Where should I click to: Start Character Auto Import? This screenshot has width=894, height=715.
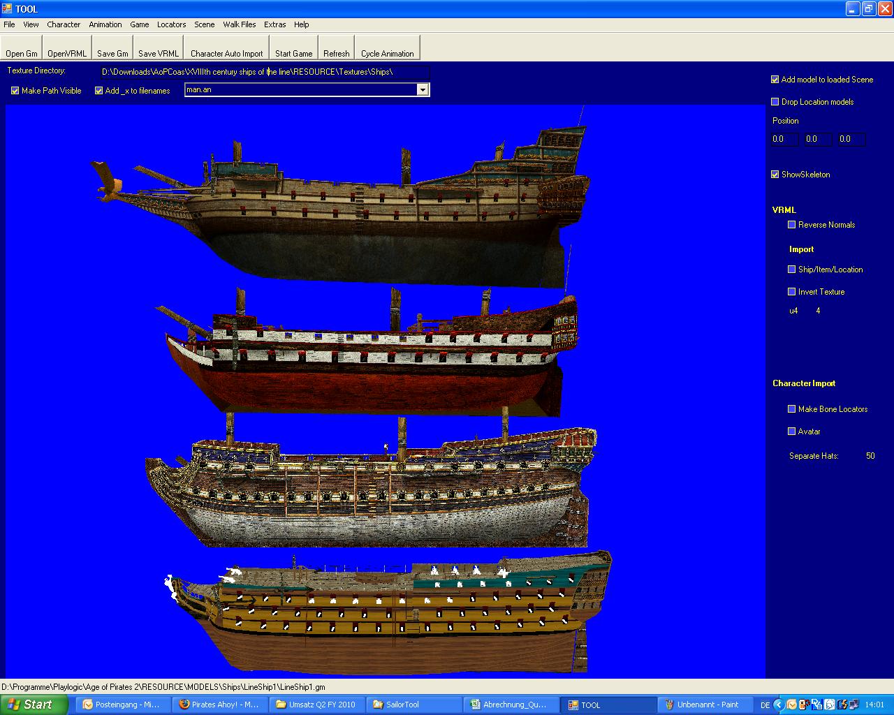click(x=227, y=47)
